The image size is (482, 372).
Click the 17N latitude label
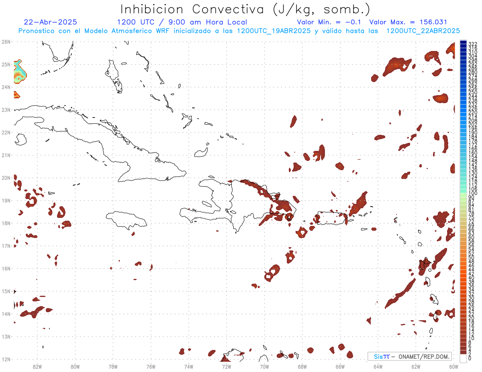(6, 246)
